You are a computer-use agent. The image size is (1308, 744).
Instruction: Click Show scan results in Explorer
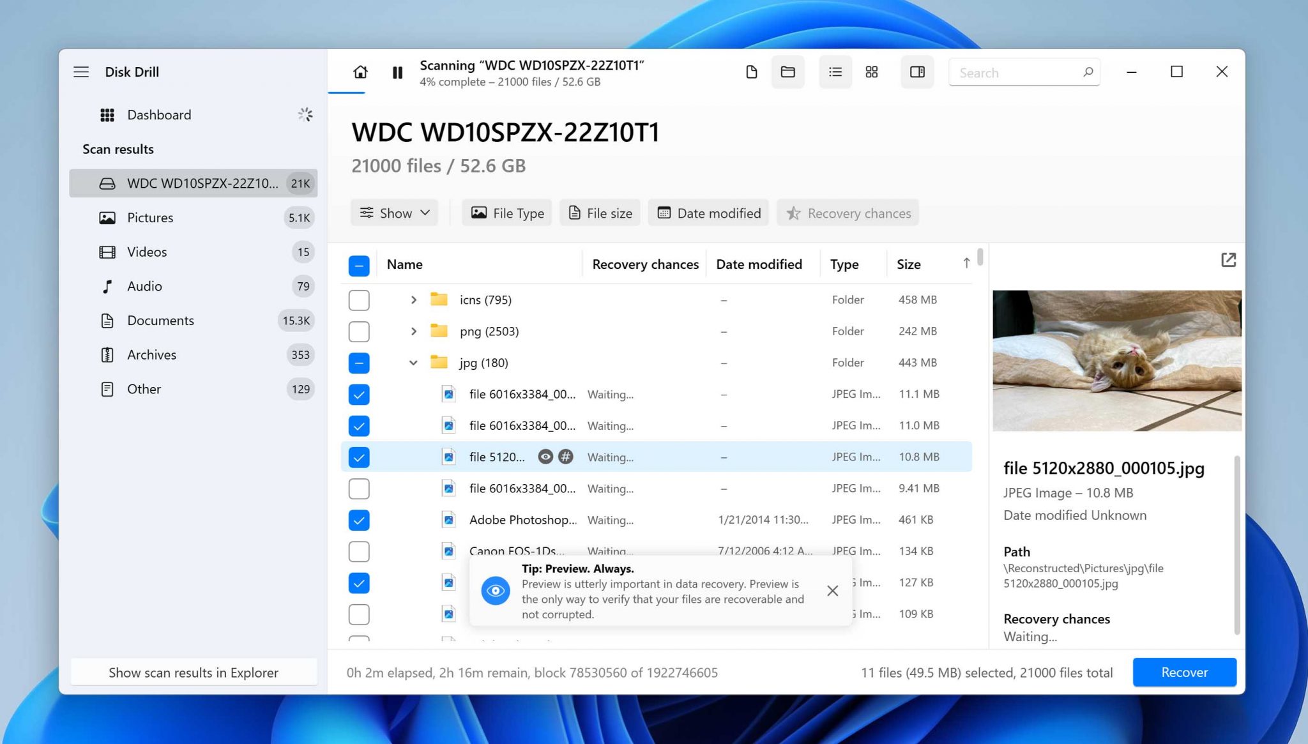193,672
